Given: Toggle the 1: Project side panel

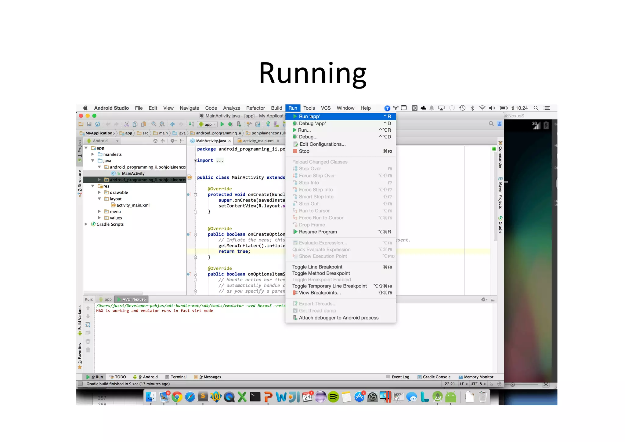Looking at the screenshot, I should (x=80, y=151).
